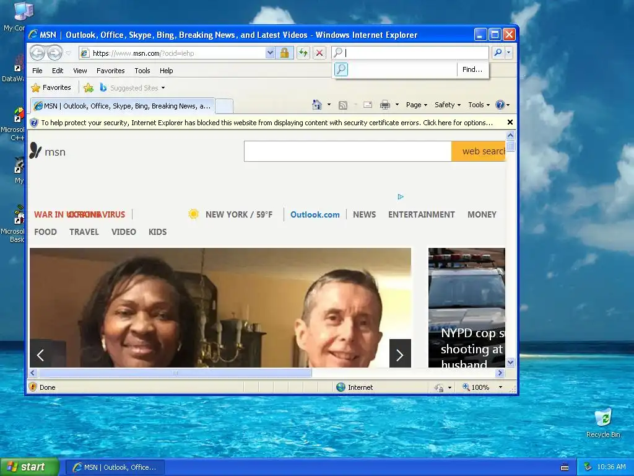Screen dimensions: 634x476
Task: Expand the Home button dropdown arrow
Action: click(x=329, y=105)
